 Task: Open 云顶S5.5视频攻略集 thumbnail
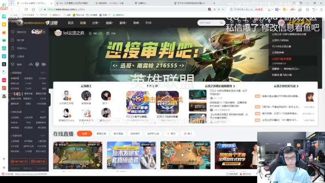167,102
